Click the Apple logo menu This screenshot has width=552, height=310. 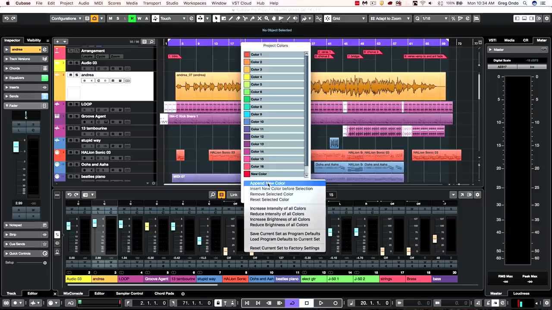(7, 3)
